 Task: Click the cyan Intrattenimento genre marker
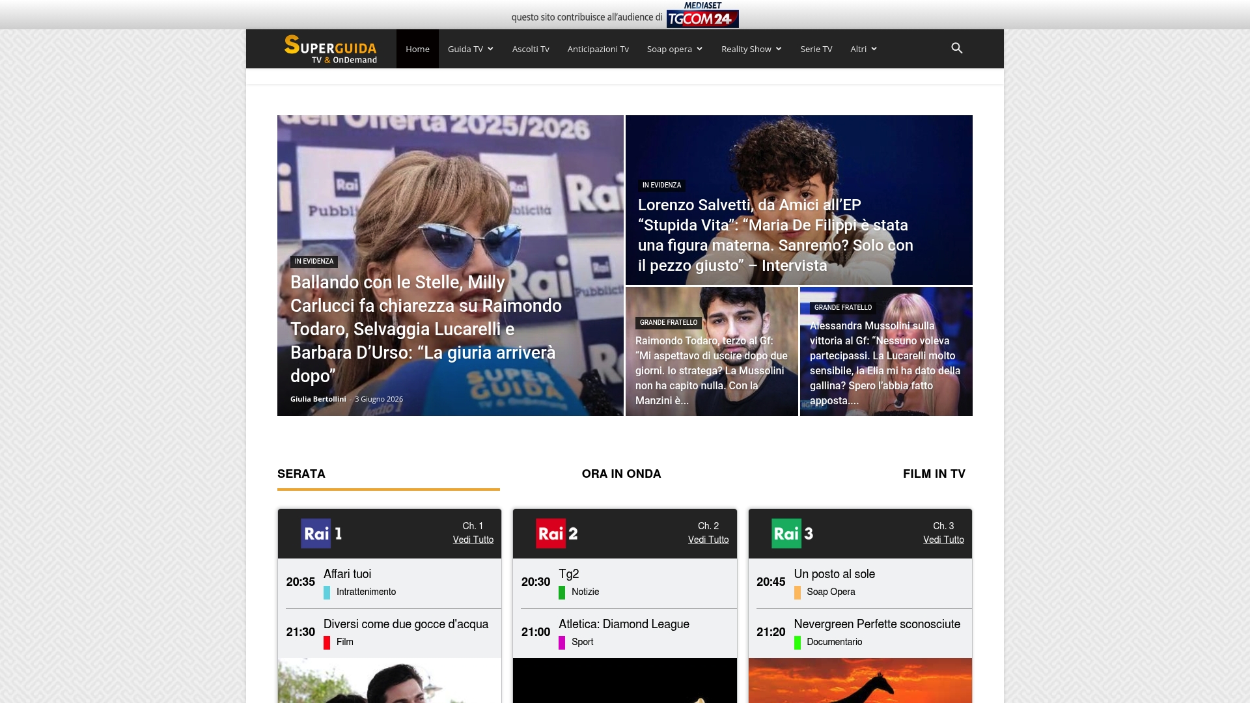pos(327,592)
